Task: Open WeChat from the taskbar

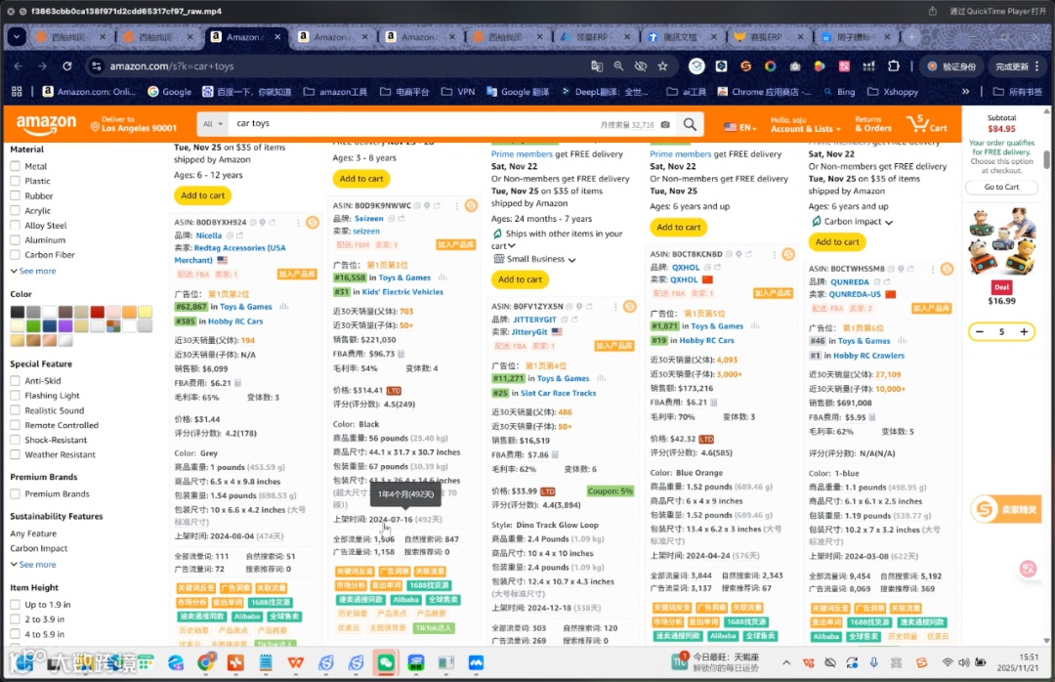Action: click(386, 663)
